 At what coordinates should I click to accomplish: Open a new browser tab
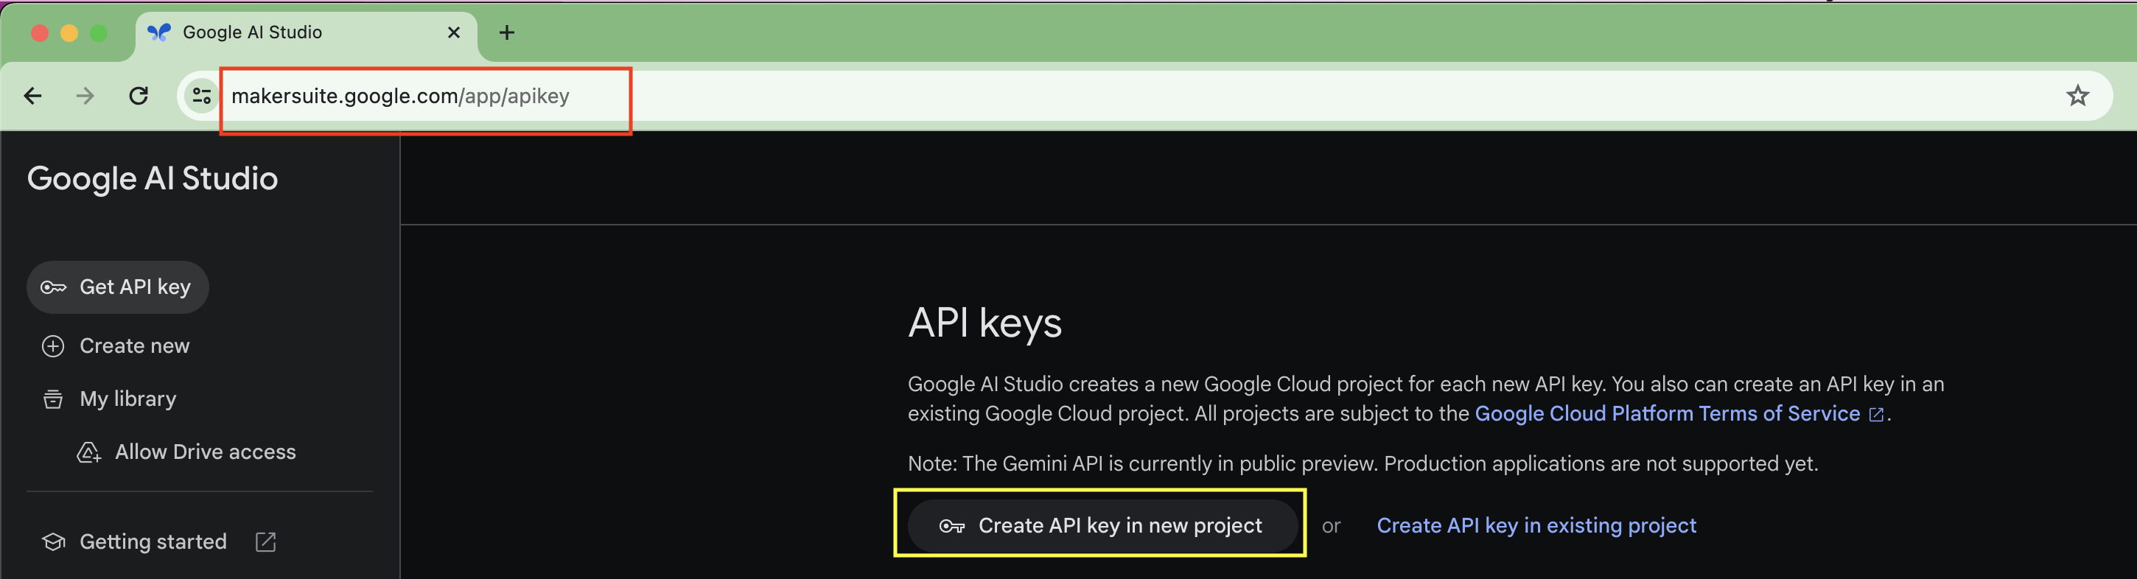coord(507,32)
